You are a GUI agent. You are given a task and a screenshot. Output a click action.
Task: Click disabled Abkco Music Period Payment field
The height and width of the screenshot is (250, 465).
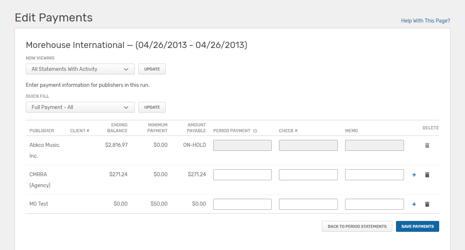coord(242,145)
